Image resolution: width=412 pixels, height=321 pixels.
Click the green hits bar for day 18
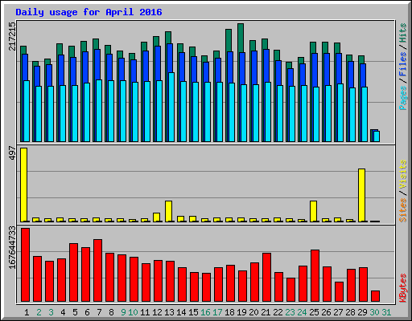(229, 40)
